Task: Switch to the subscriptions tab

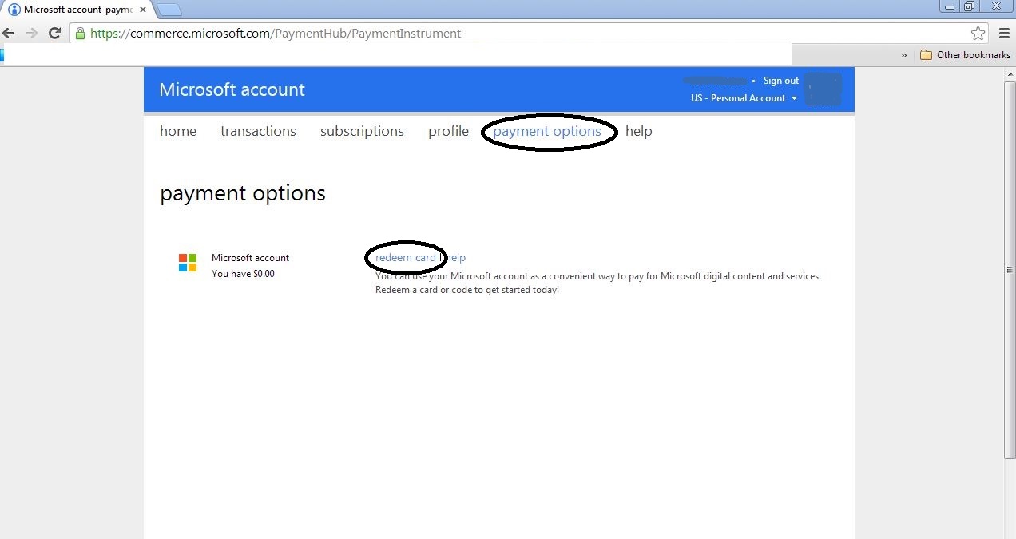Action: 362,131
